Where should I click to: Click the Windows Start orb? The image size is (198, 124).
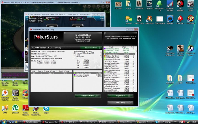pyautogui.click(x=4, y=122)
